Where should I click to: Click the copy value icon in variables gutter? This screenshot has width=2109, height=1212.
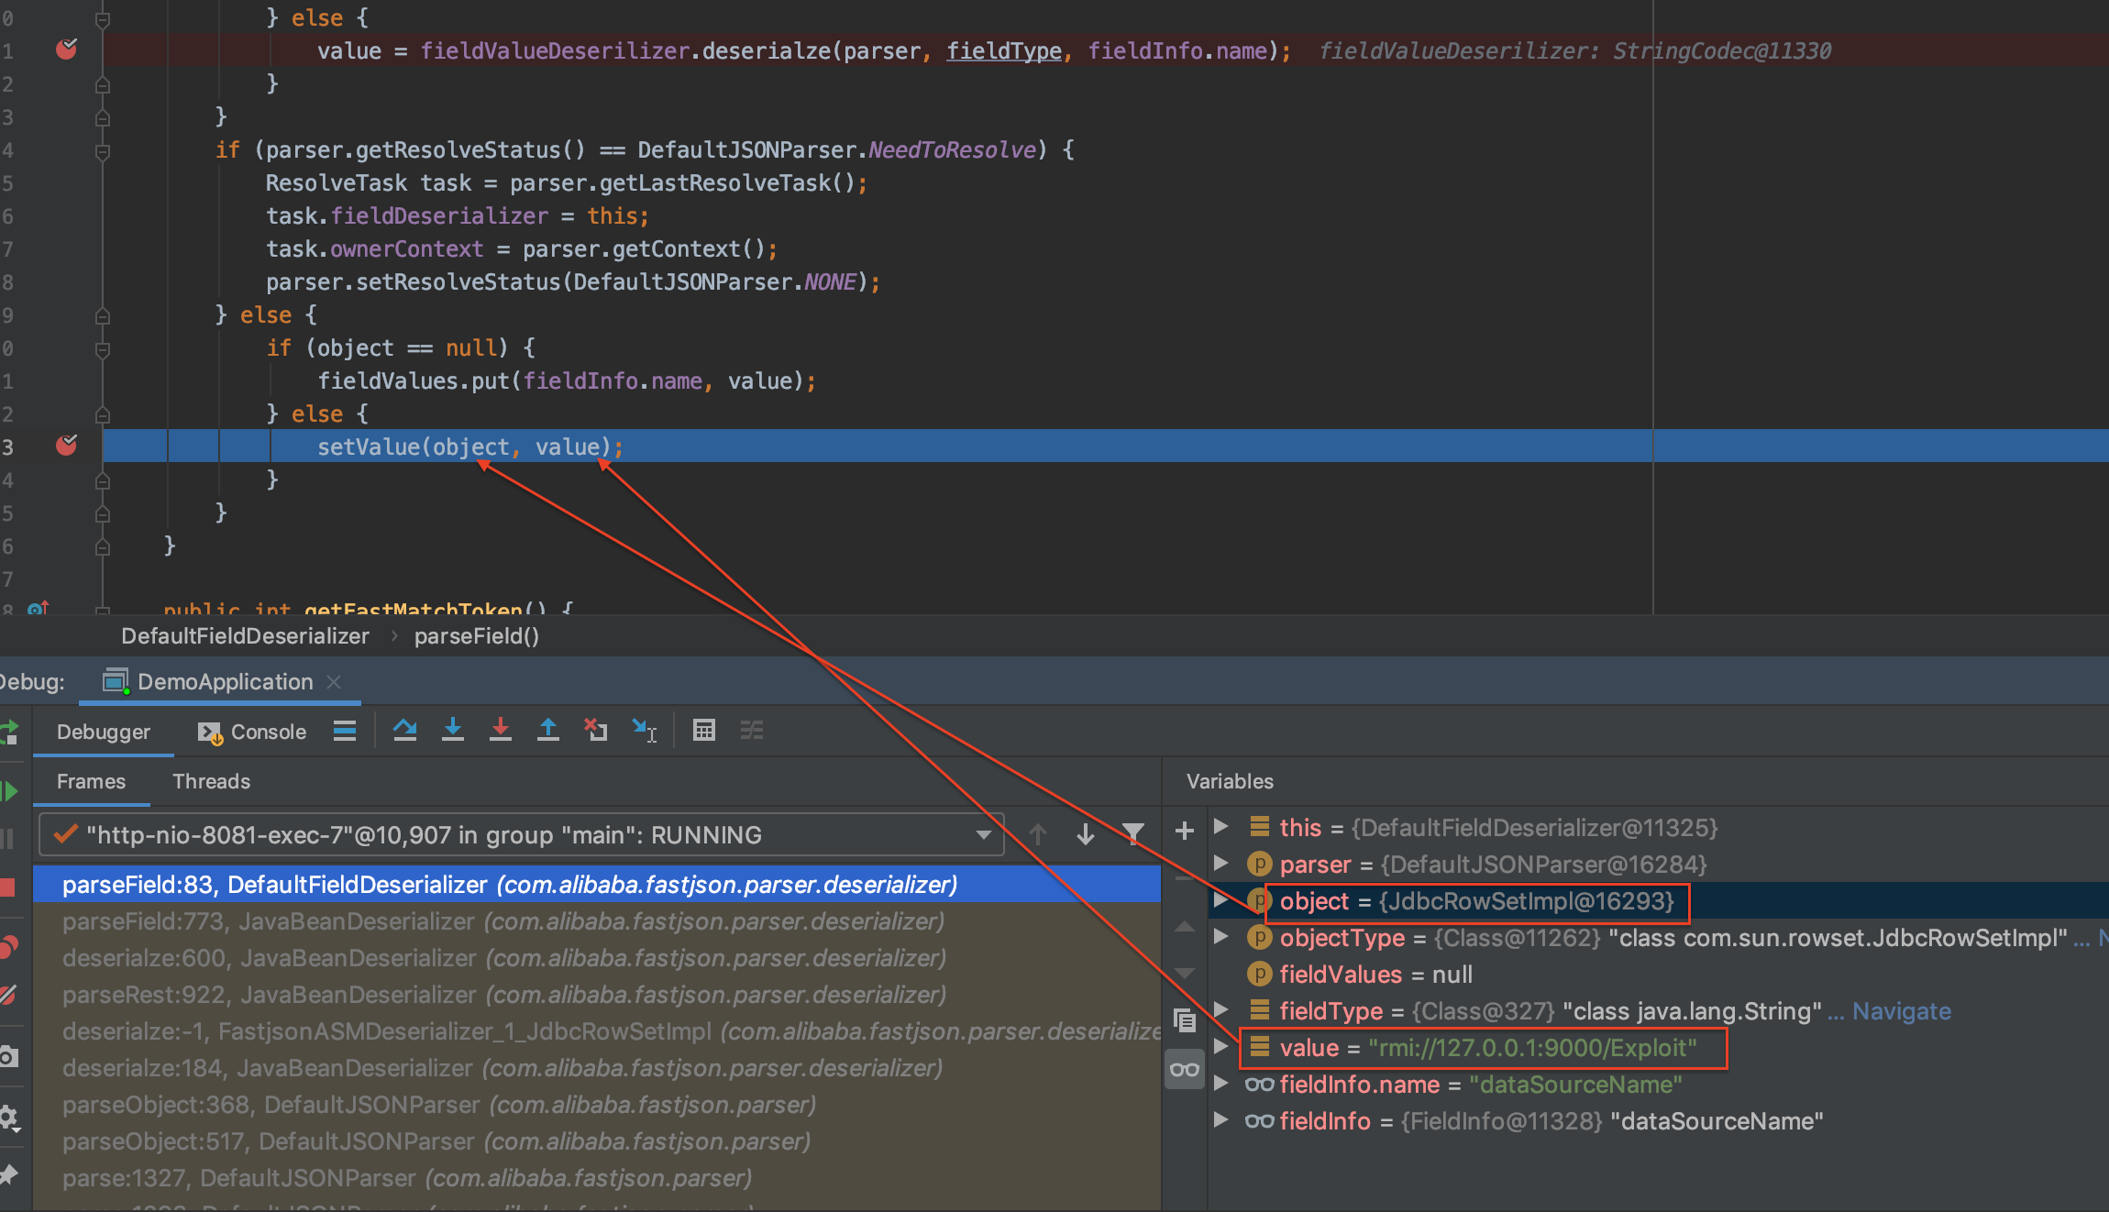pyautogui.click(x=1185, y=1019)
